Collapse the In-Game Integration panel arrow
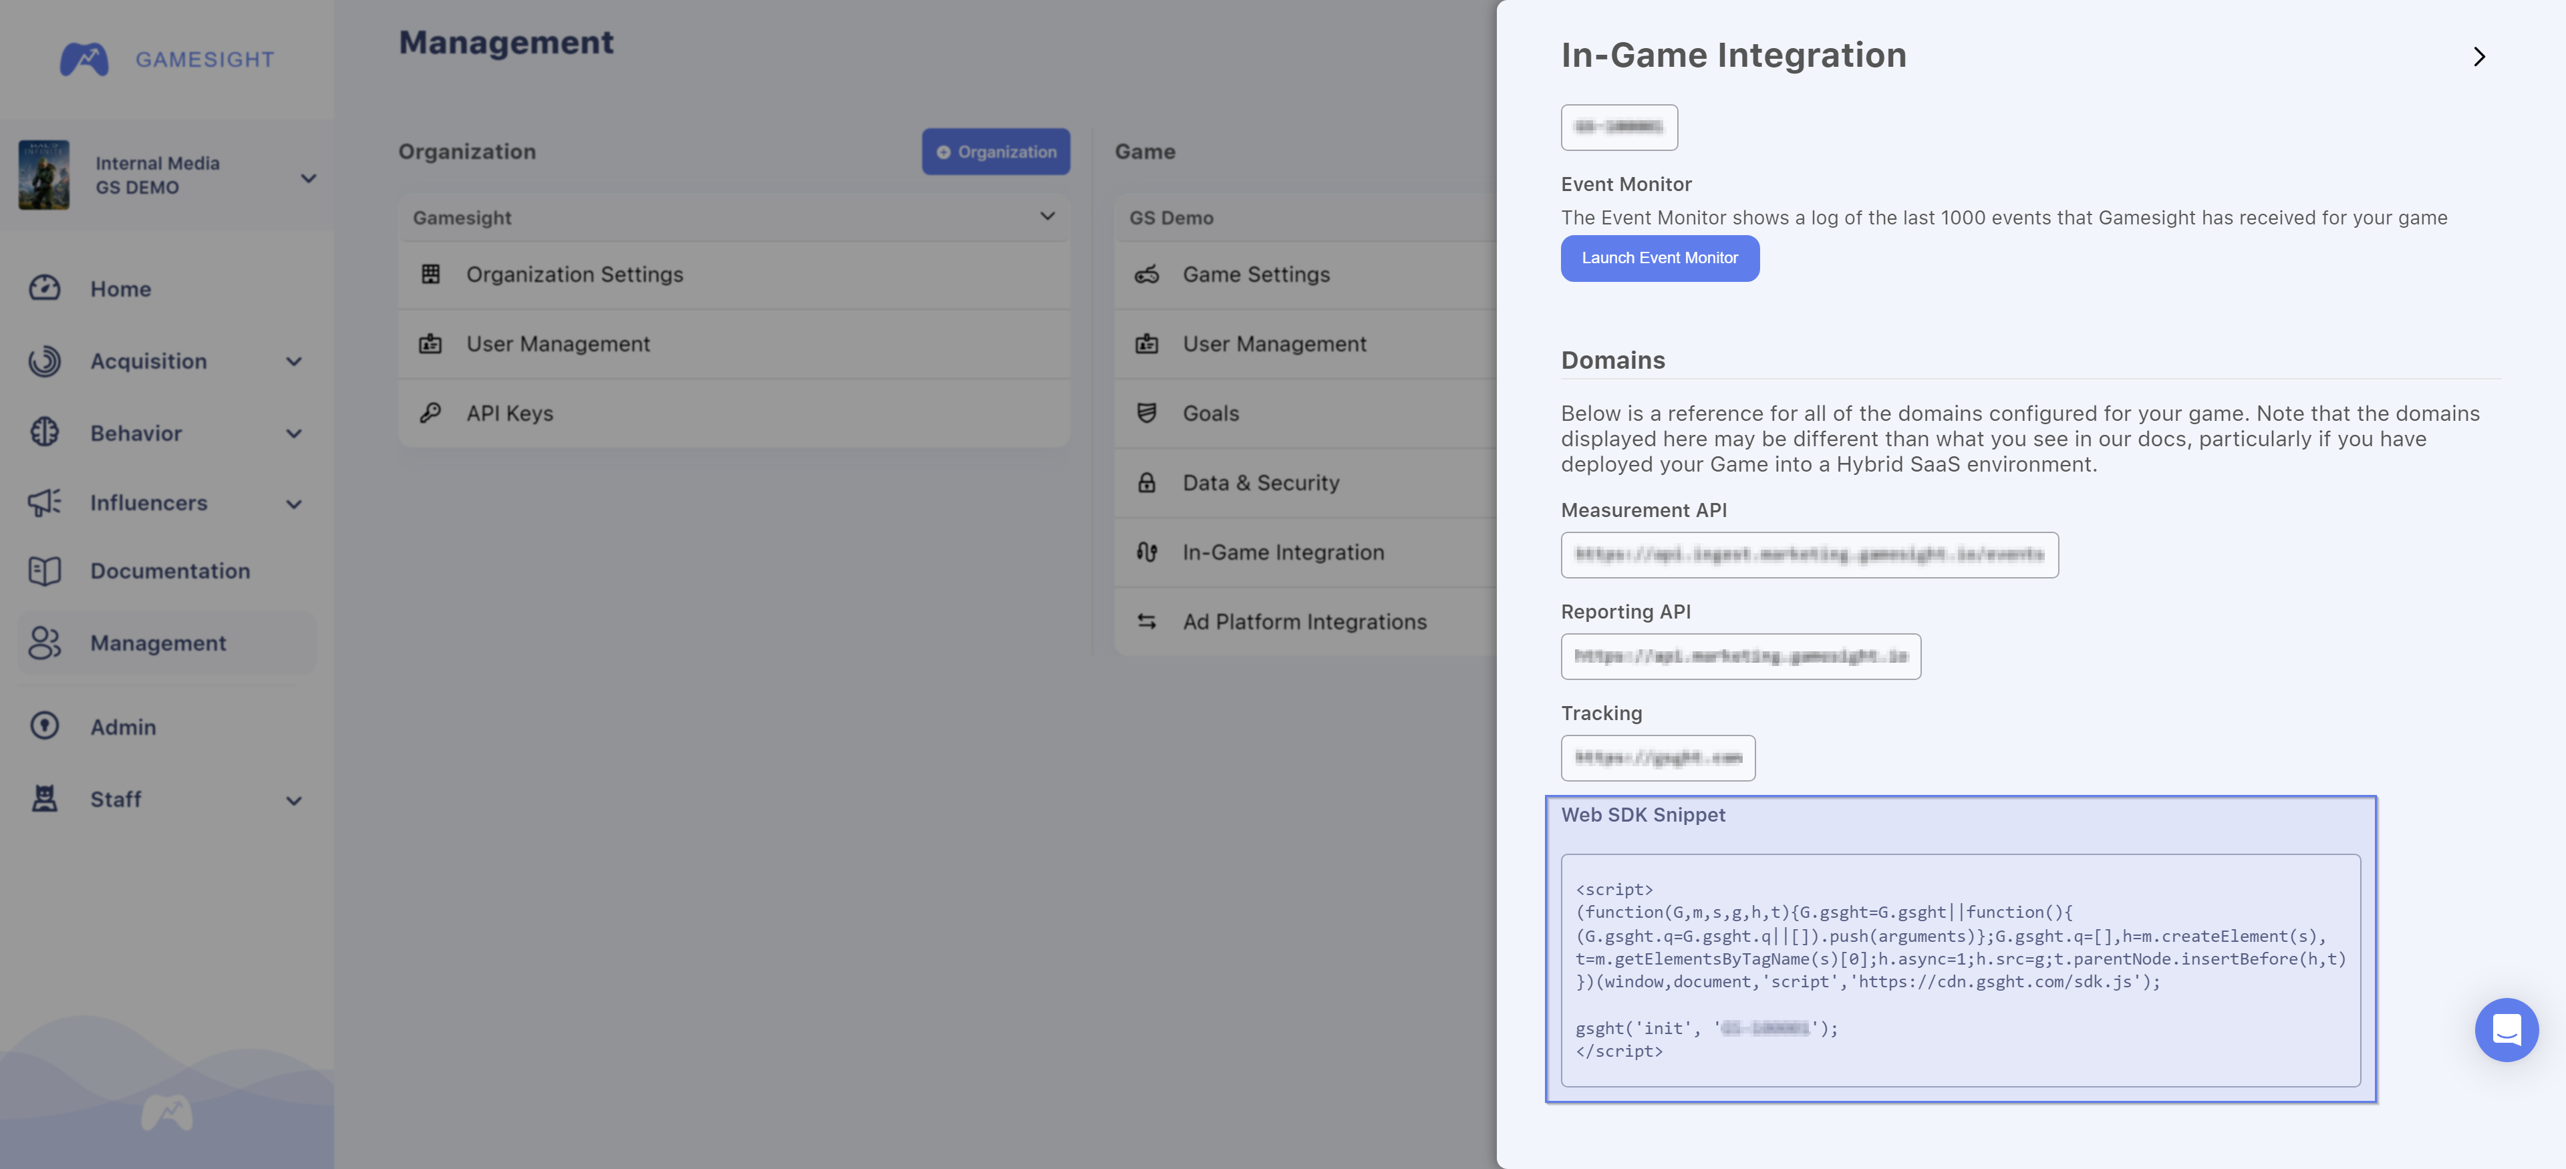The image size is (2566, 1169). tap(2479, 57)
